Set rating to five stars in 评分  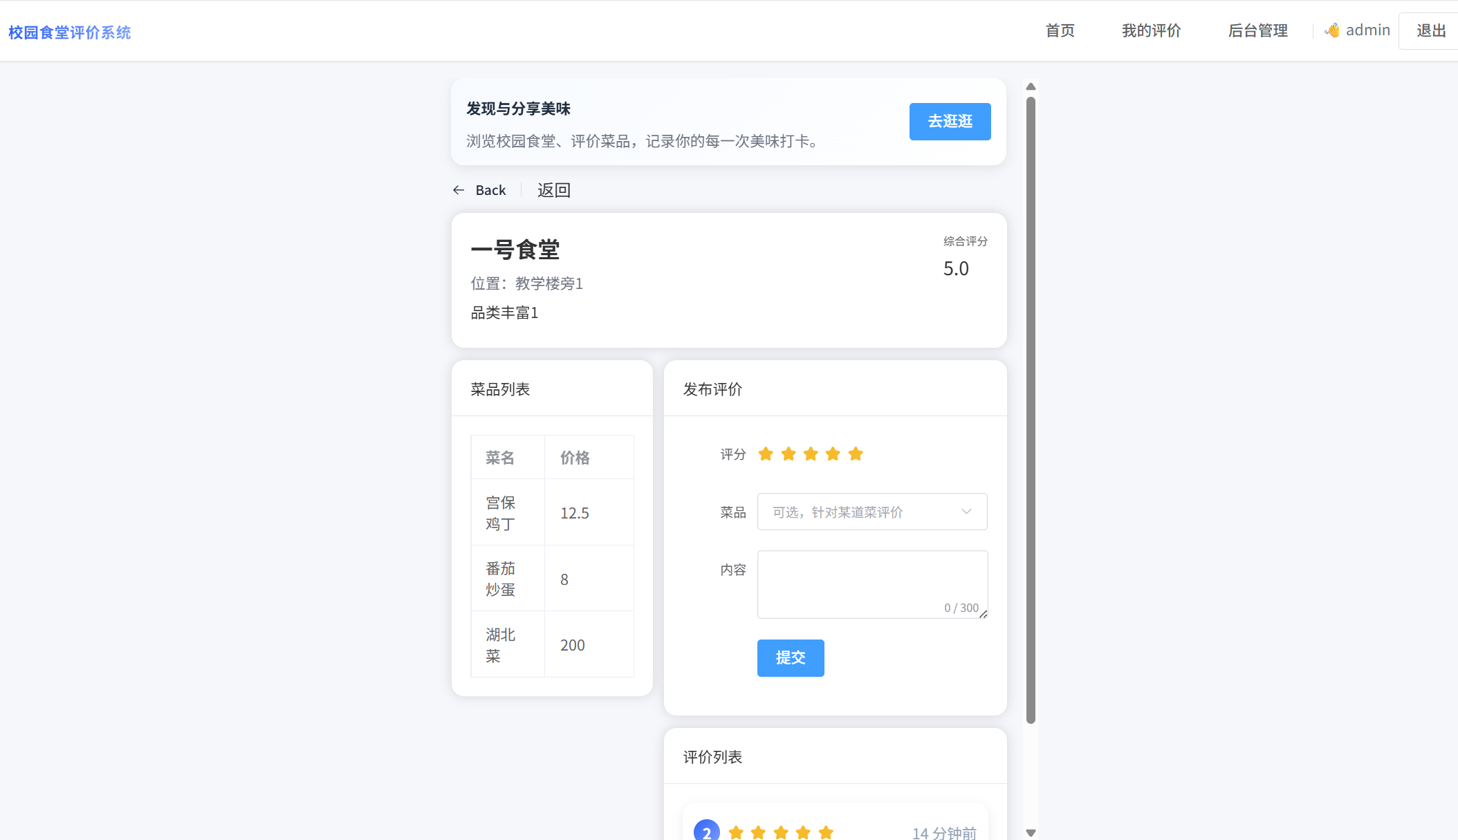(856, 454)
